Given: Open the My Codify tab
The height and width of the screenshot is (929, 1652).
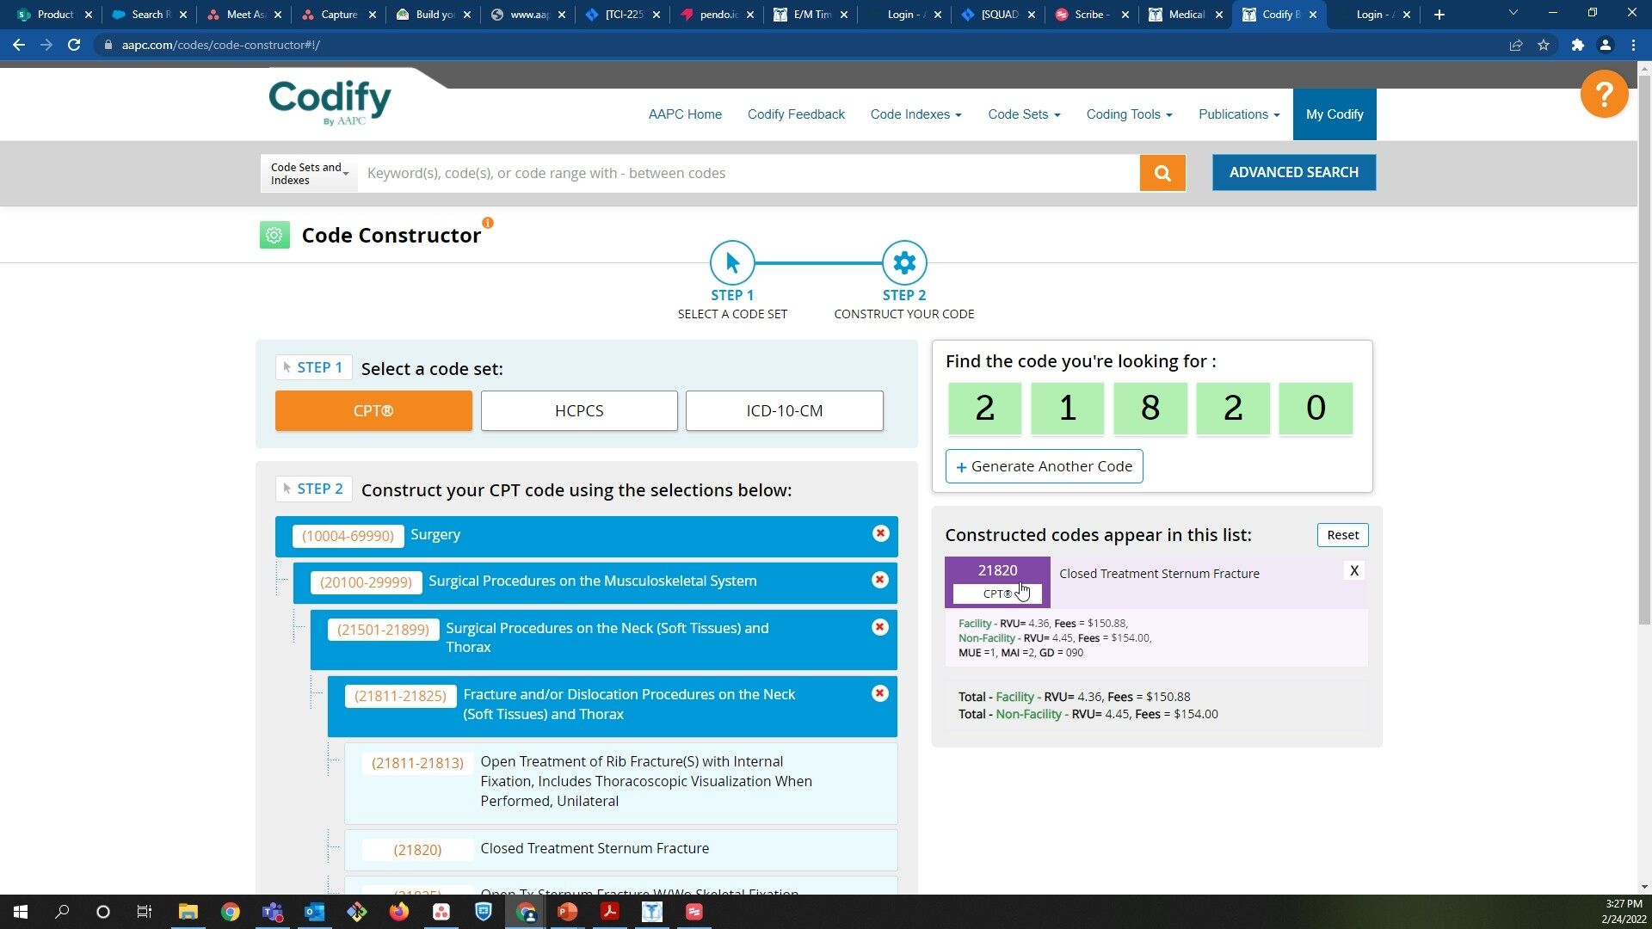Looking at the screenshot, I should (x=1334, y=114).
